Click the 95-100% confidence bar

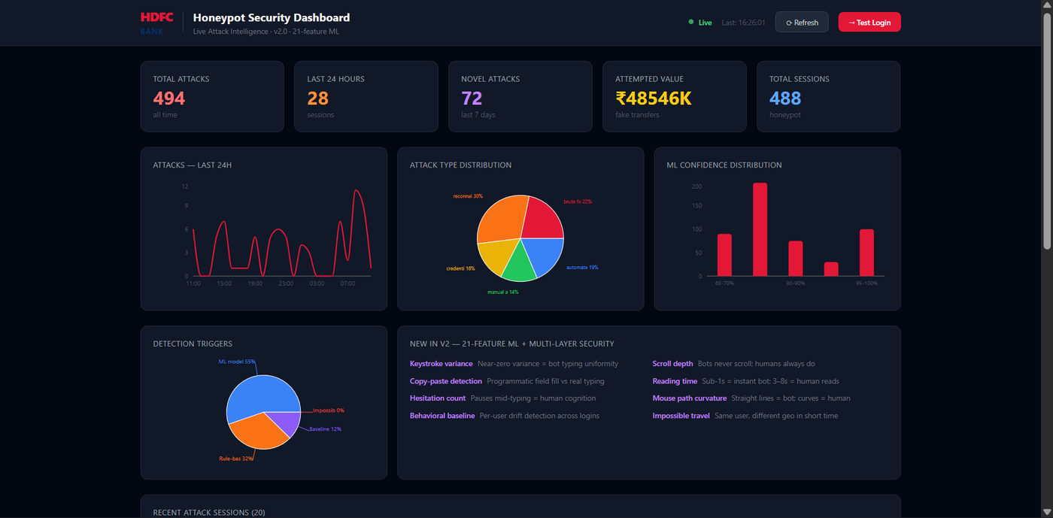(x=867, y=253)
